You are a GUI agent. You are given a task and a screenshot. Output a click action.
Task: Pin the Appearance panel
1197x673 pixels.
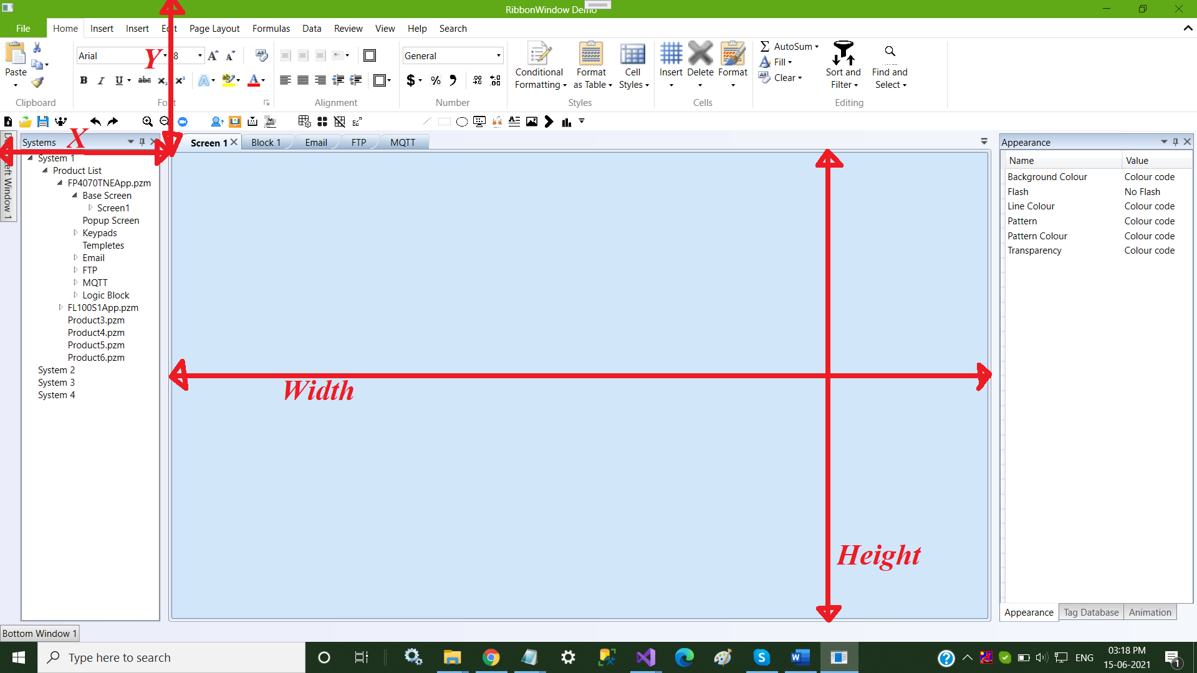[1175, 142]
